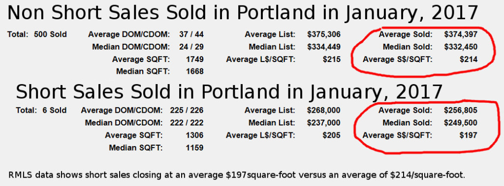This screenshot has height=186, width=504.
Task: Click the 225 / 226 Average DOM/CDOM value
Action: point(187,111)
